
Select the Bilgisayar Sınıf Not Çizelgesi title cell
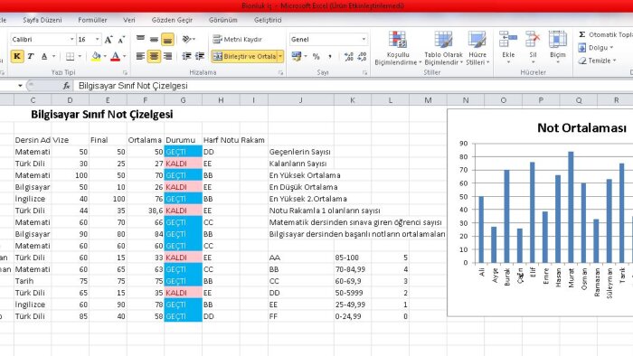[102, 115]
